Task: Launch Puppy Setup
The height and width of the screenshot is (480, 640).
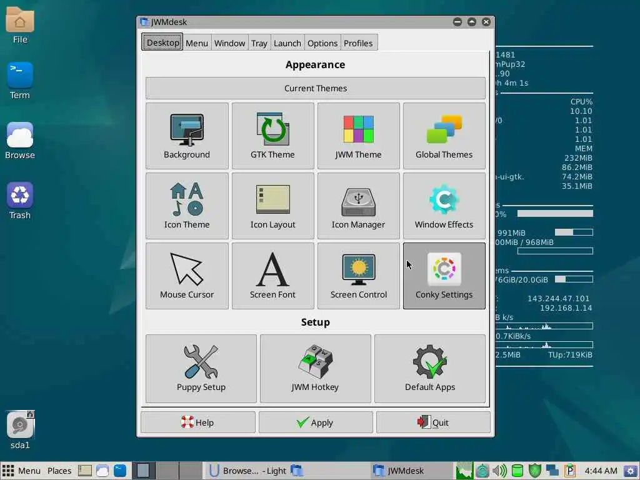Action: [x=201, y=369]
